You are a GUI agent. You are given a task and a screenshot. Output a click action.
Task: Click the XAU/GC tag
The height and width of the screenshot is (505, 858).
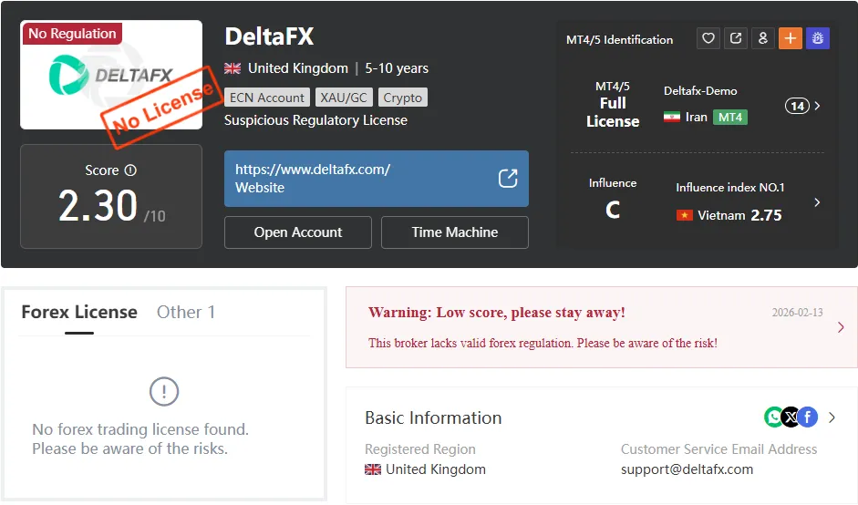coord(344,98)
